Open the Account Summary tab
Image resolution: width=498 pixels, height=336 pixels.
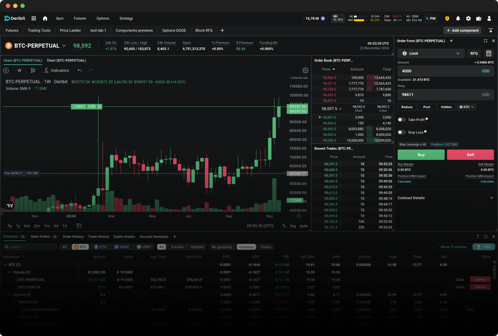pyautogui.click(x=154, y=237)
